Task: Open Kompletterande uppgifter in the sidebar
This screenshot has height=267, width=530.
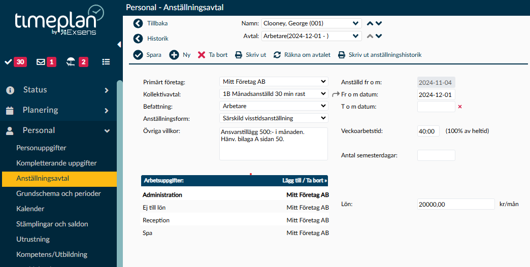Action: click(x=56, y=163)
